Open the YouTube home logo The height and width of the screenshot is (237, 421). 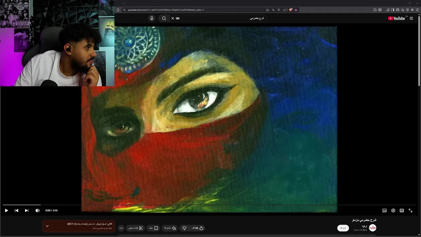click(x=396, y=18)
